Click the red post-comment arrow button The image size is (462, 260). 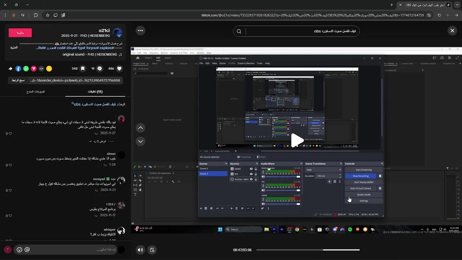pos(8,250)
